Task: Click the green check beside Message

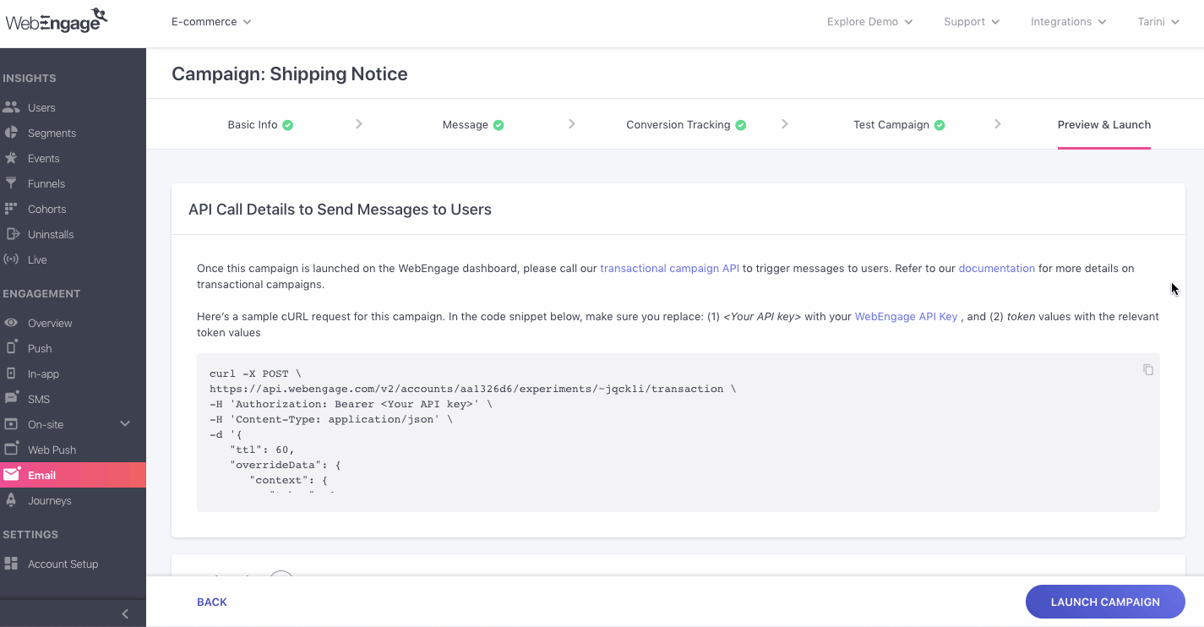Action: point(498,125)
